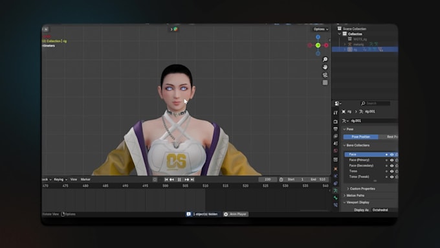
Task: Click the Anim Player status icon
Action: tap(226, 214)
